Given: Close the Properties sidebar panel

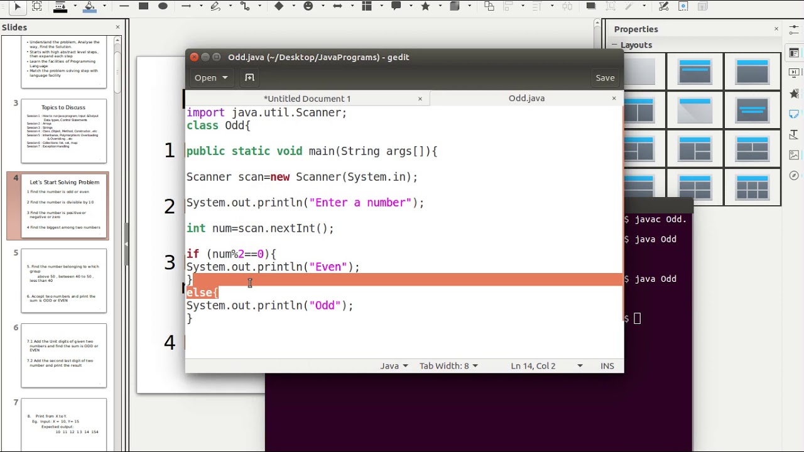Looking at the screenshot, I should (776, 29).
